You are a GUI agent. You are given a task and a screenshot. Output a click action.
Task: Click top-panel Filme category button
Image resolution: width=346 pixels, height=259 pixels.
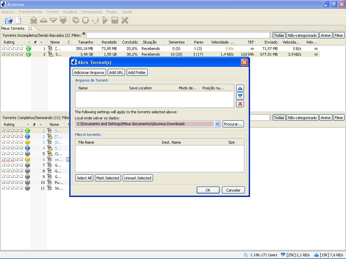coord(339,35)
